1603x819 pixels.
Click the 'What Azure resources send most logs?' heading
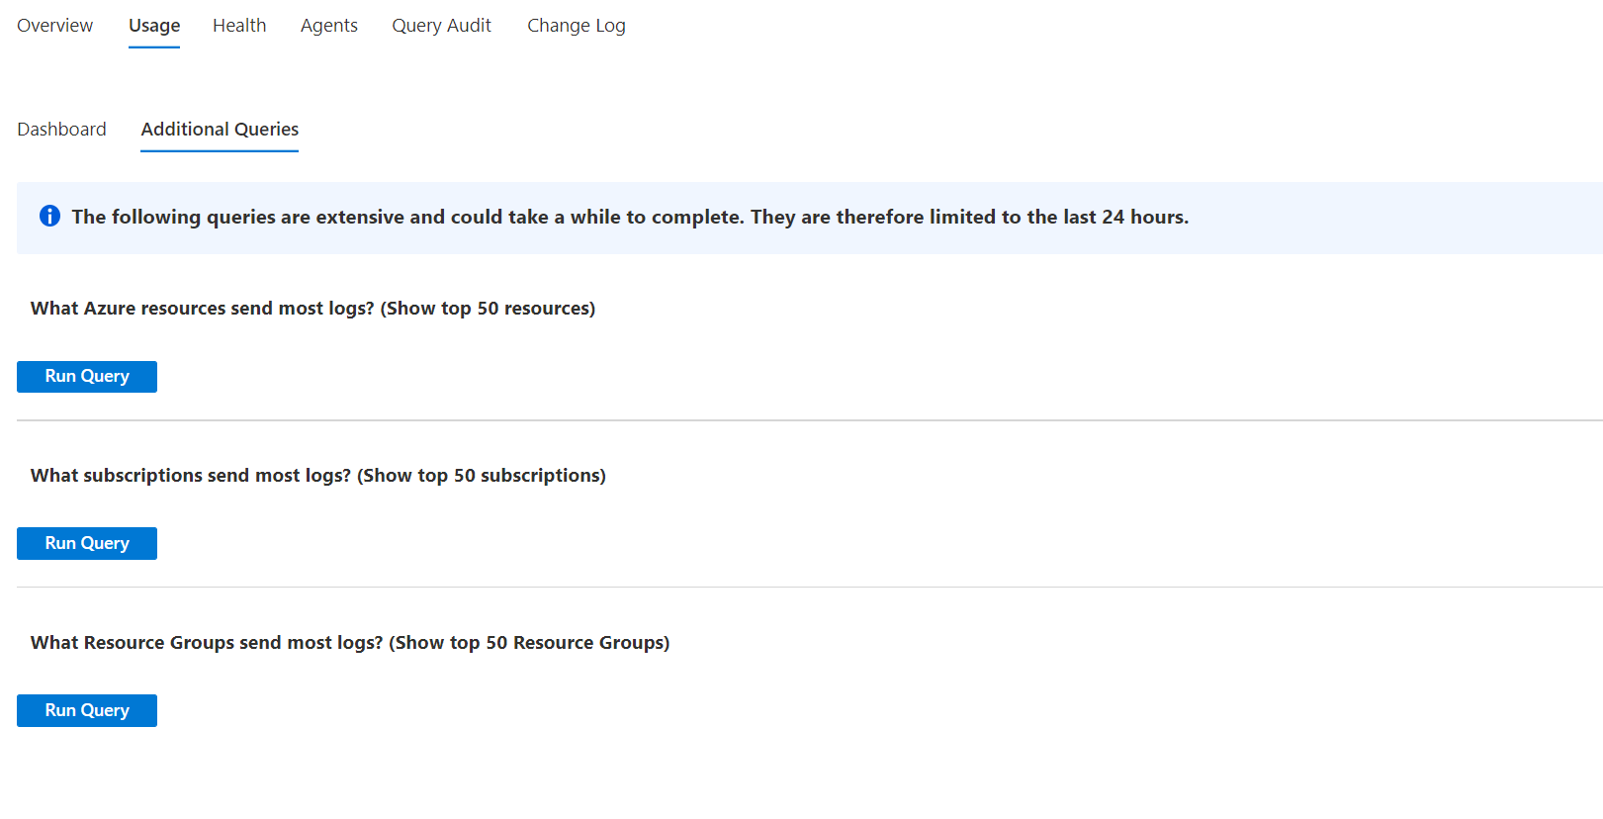[203, 309]
